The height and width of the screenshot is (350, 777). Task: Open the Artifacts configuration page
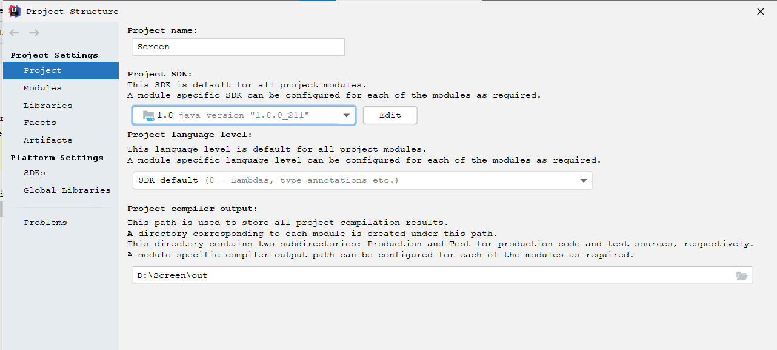point(47,140)
